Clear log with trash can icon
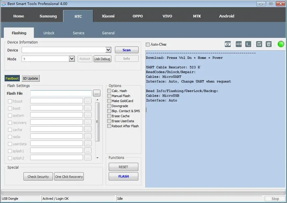The height and width of the screenshot is (203, 287). pyautogui.click(x=269, y=44)
